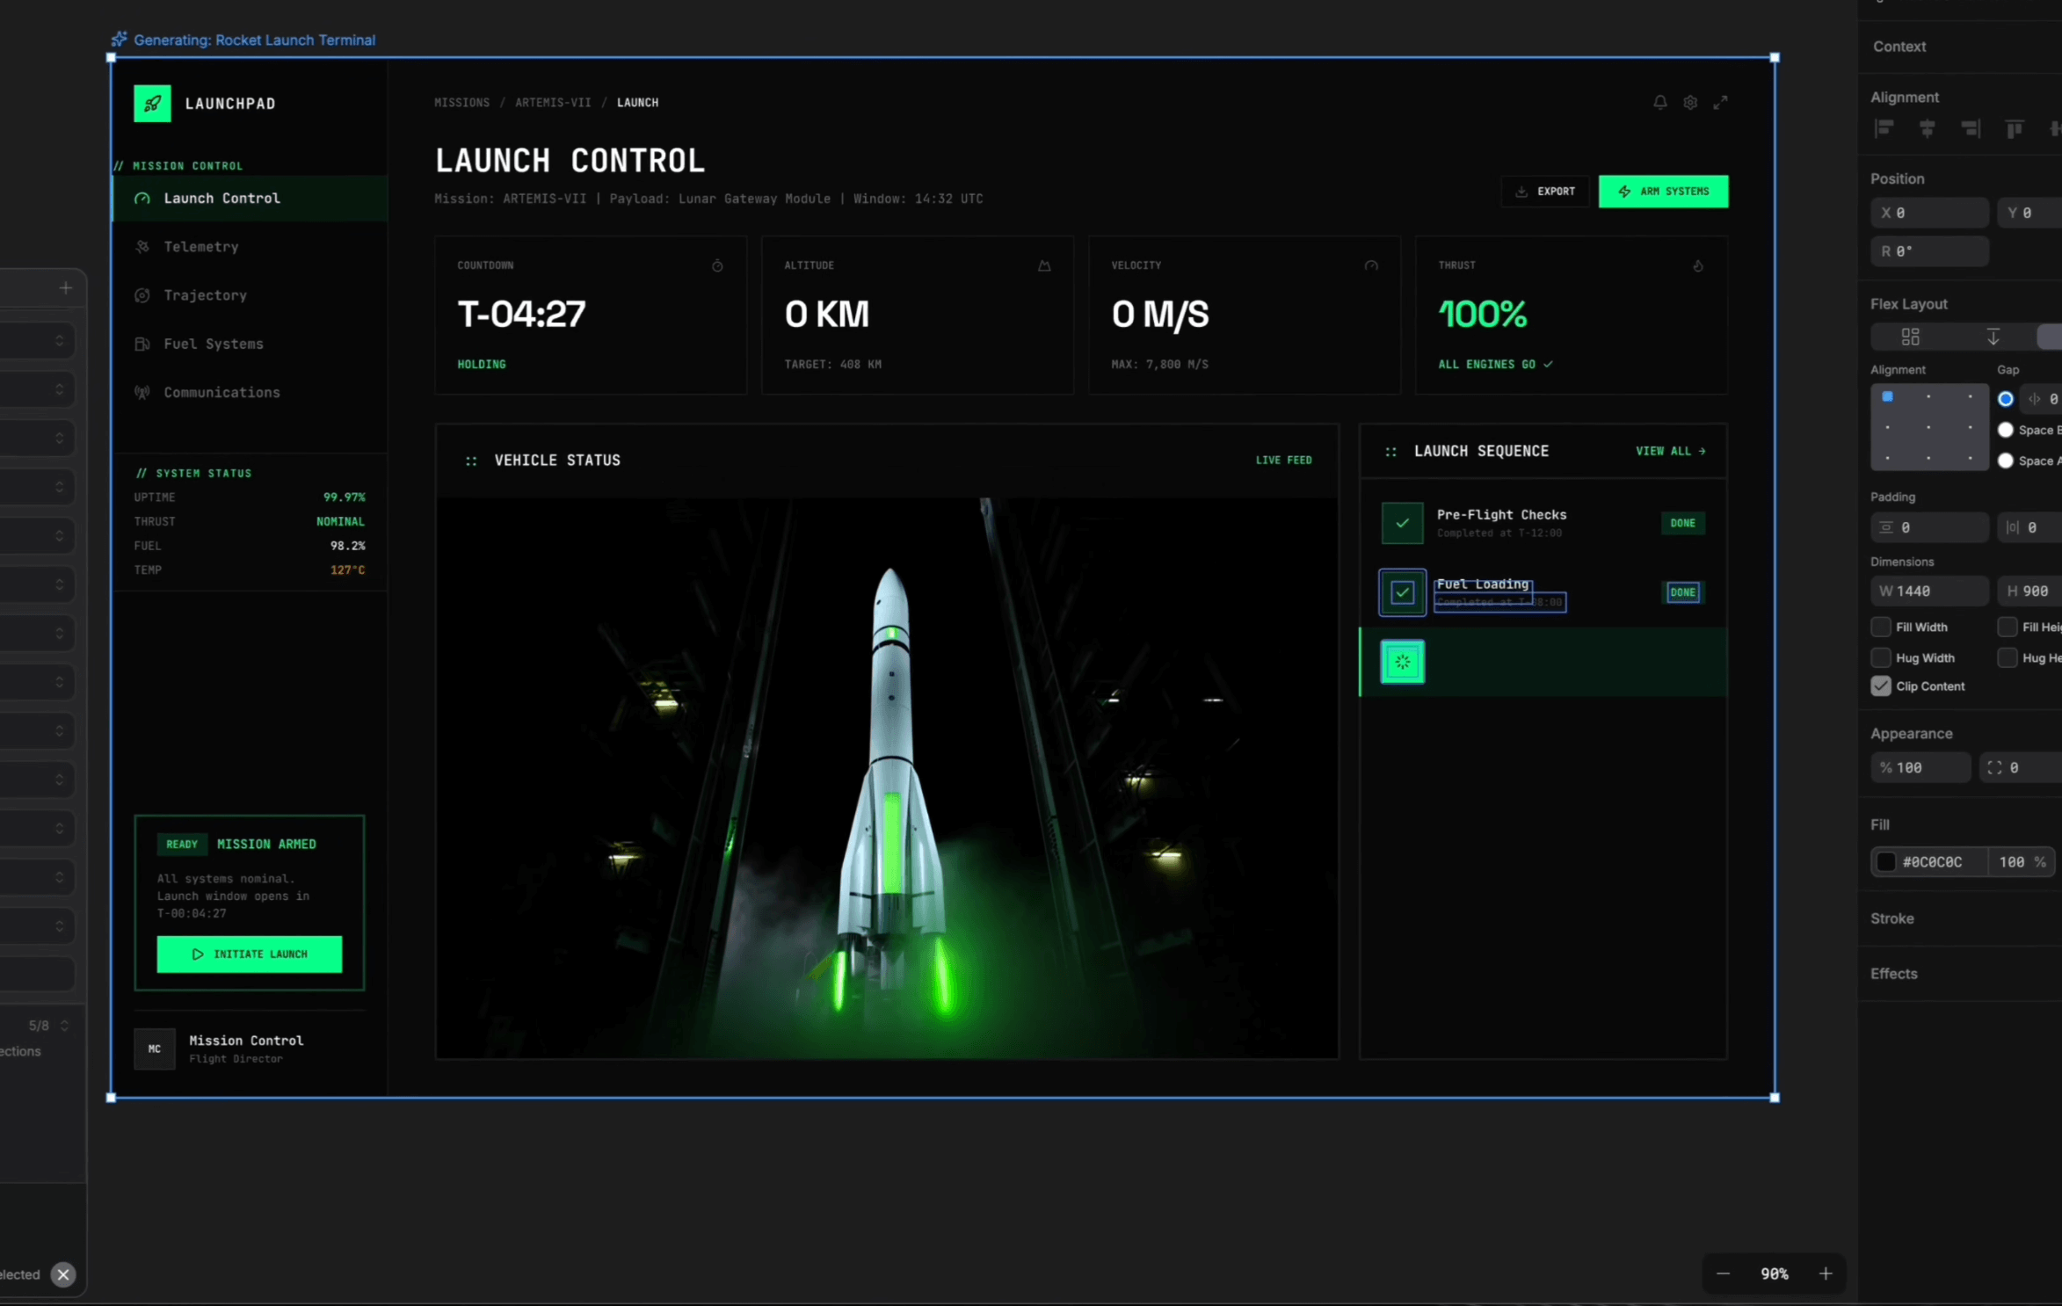
Task: Click the ARM SYSTEMS button
Action: point(1663,191)
